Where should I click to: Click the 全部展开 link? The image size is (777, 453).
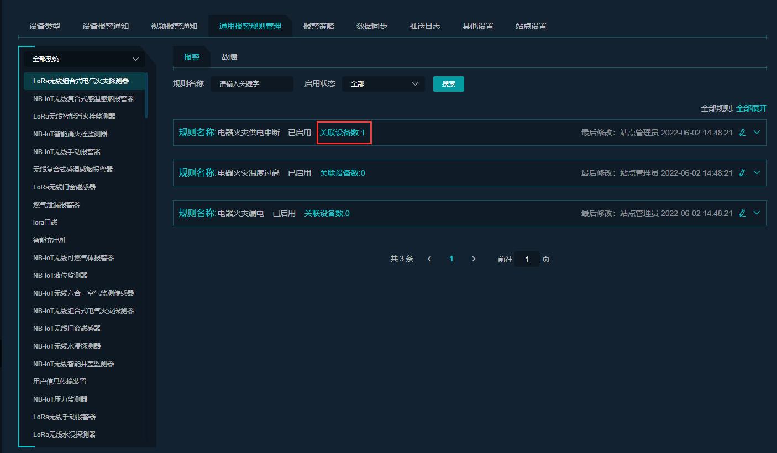pos(752,108)
